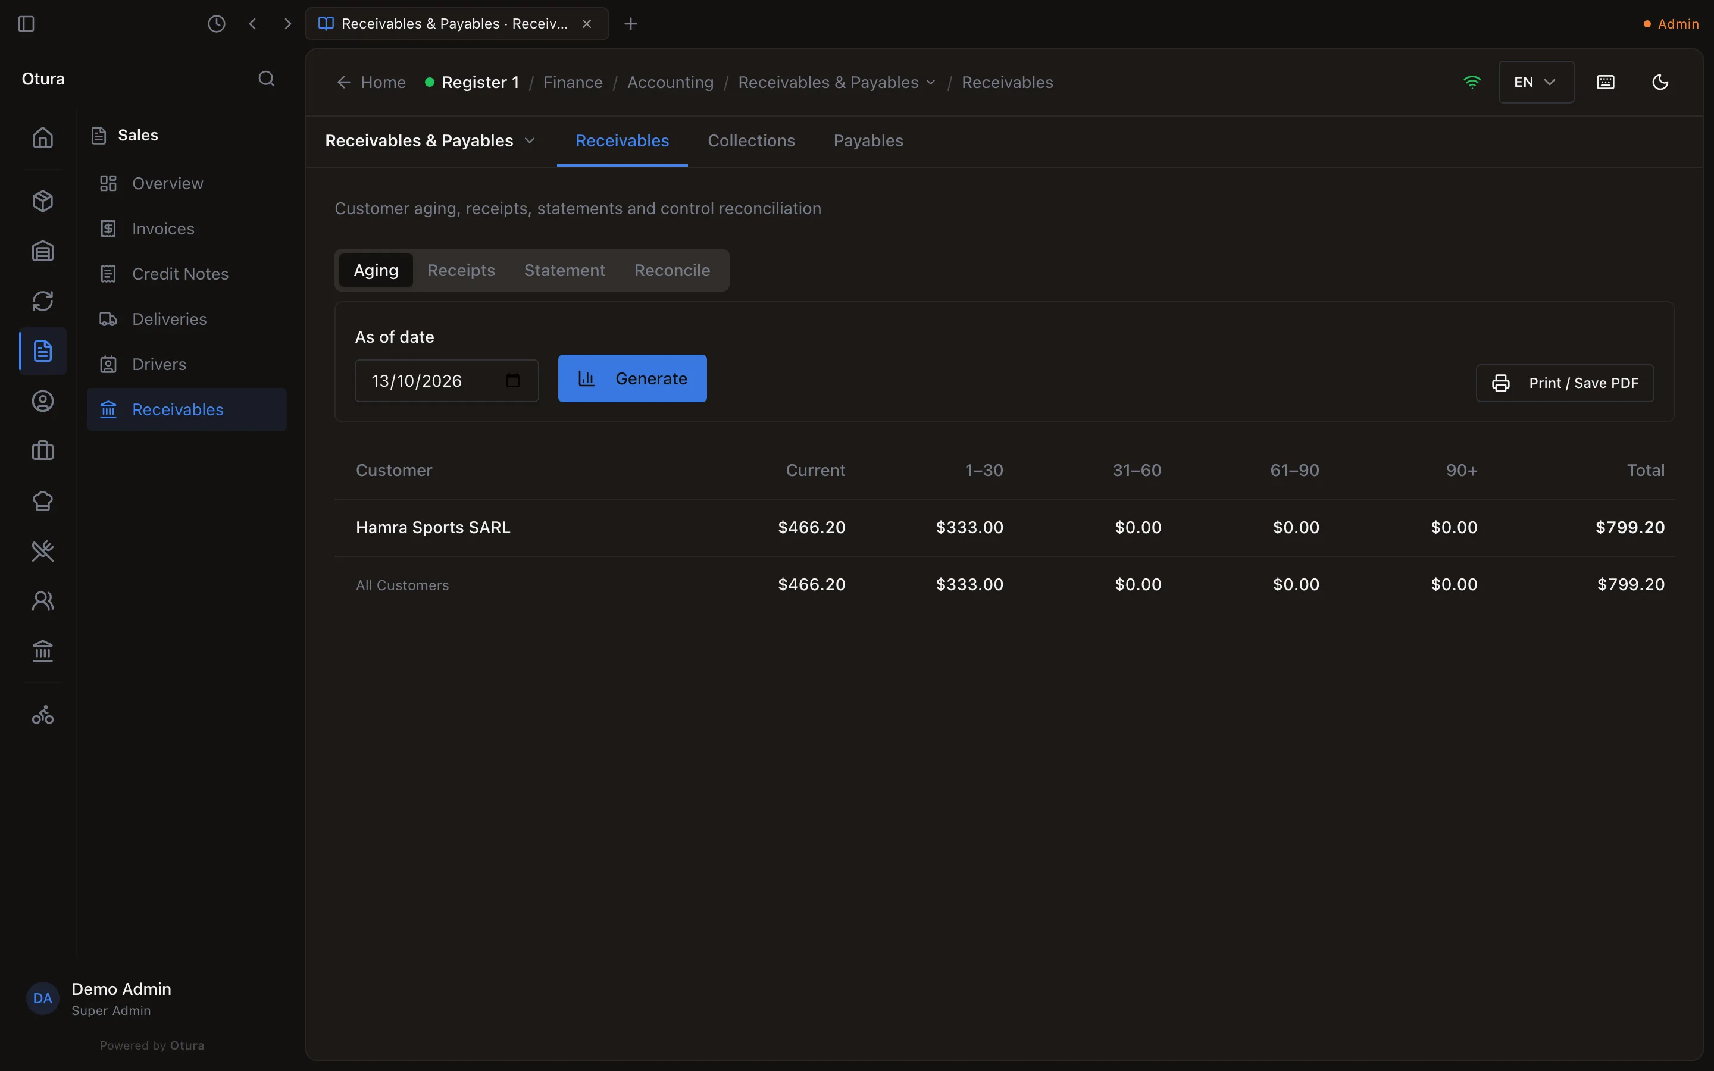Toggle dark mode moon icon

1660,82
